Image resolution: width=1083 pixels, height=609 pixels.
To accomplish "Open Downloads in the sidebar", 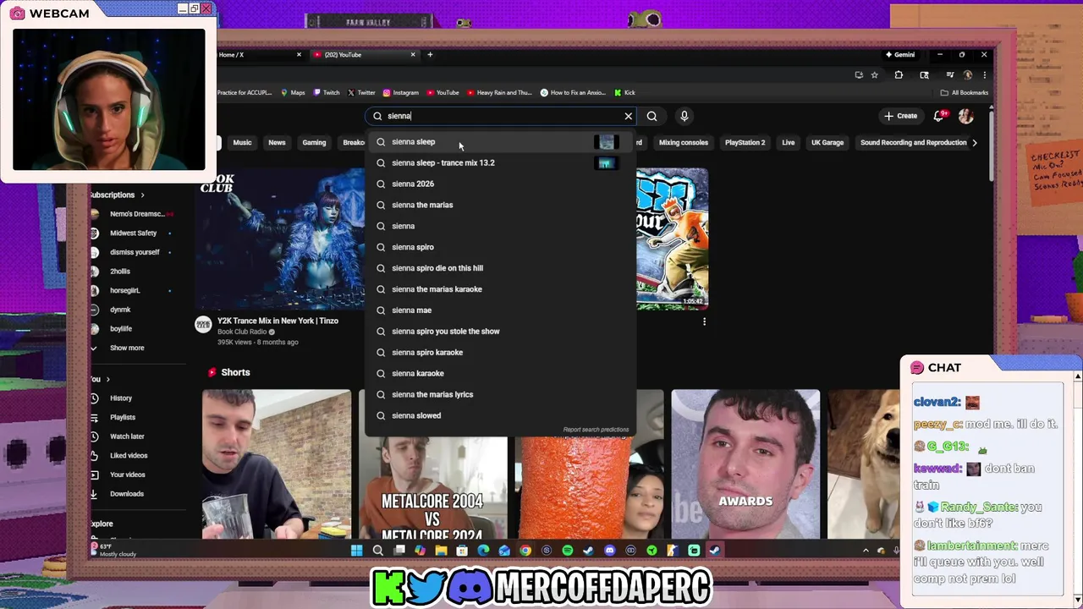I will coord(127,494).
